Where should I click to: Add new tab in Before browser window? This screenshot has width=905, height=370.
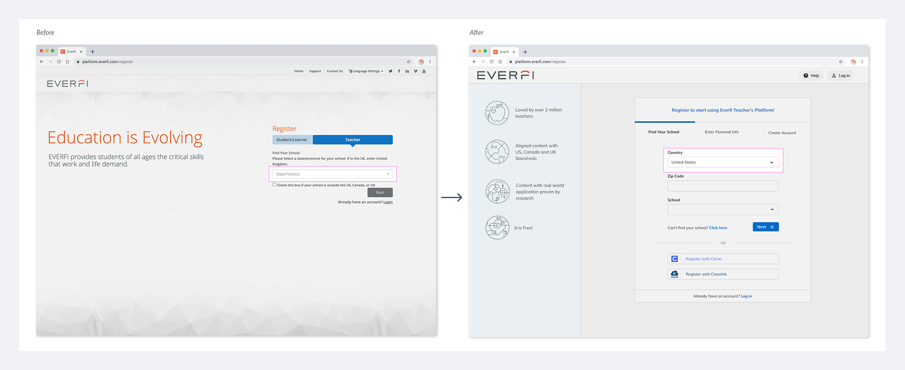coord(92,52)
